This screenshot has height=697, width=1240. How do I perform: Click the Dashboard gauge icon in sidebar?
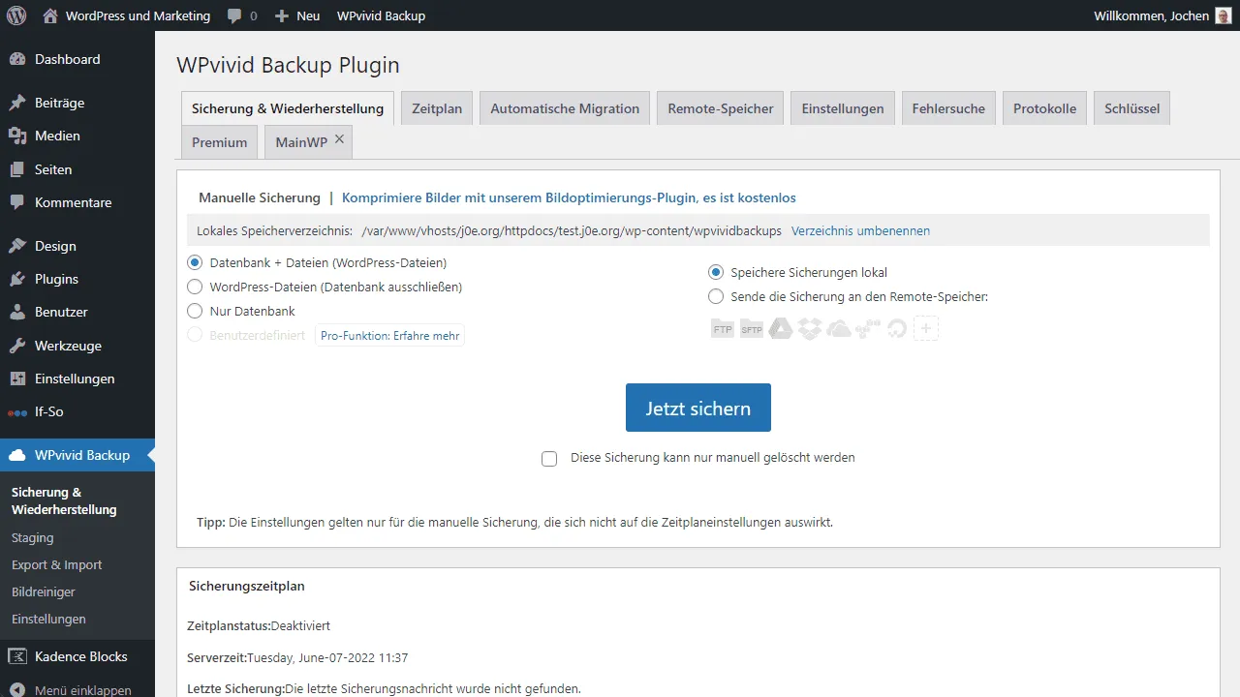tap(17, 59)
